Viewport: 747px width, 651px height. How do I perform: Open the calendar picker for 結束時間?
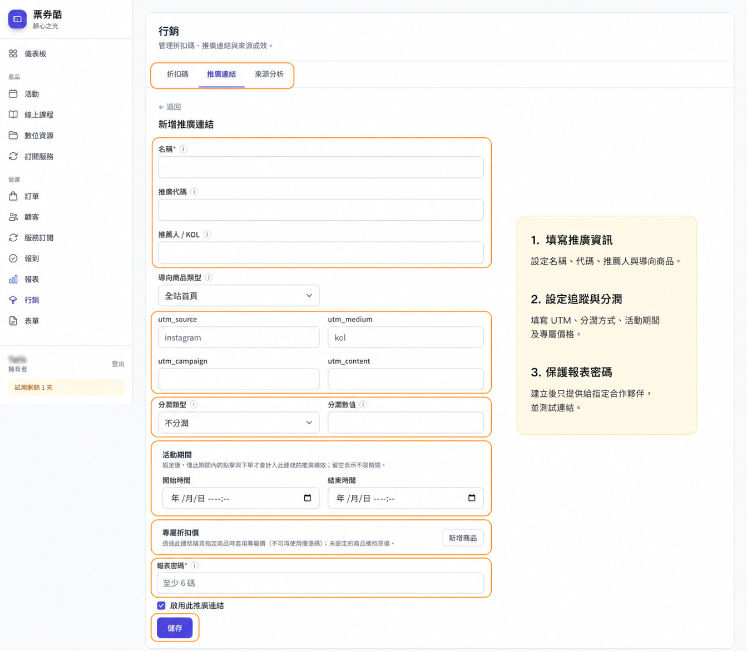[472, 498]
